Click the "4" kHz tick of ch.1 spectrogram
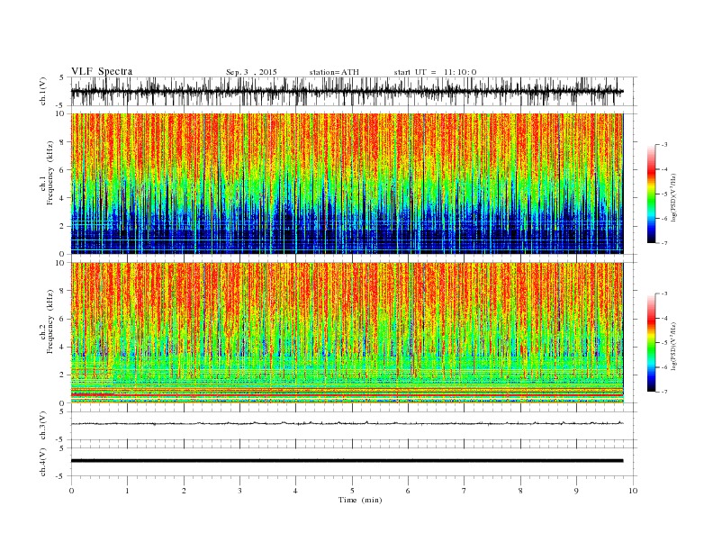713x551 pixels. [62, 198]
